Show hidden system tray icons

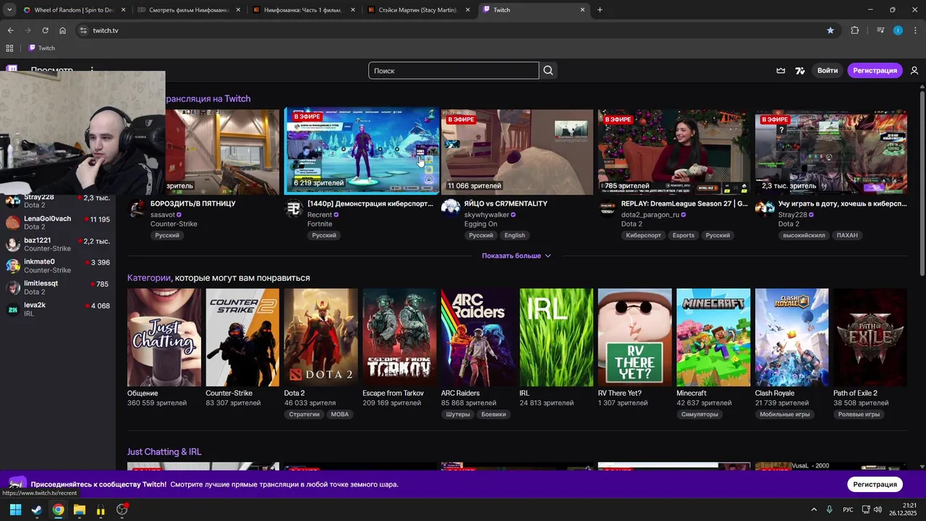(814, 509)
